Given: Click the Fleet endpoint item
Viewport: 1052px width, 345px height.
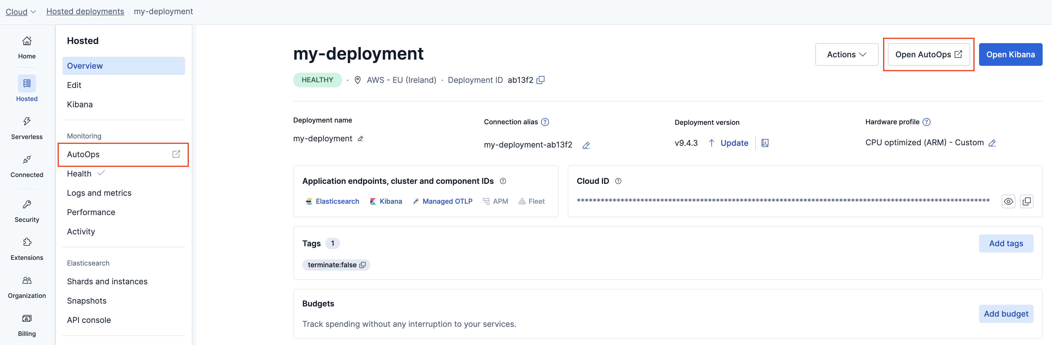Looking at the screenshot, I should point(532,201).
